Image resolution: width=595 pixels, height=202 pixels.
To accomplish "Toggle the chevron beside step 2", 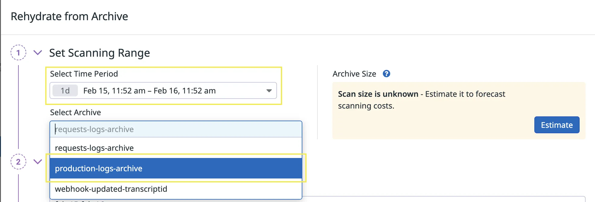I will [x=38, y=162].
